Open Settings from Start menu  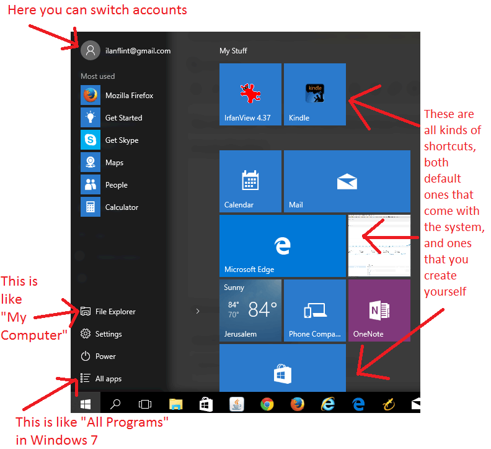click(x=101, y=334)
